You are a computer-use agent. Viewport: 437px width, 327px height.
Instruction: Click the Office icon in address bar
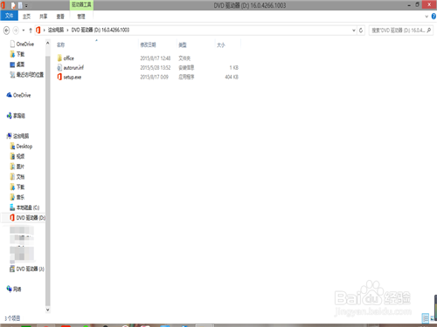38,30
